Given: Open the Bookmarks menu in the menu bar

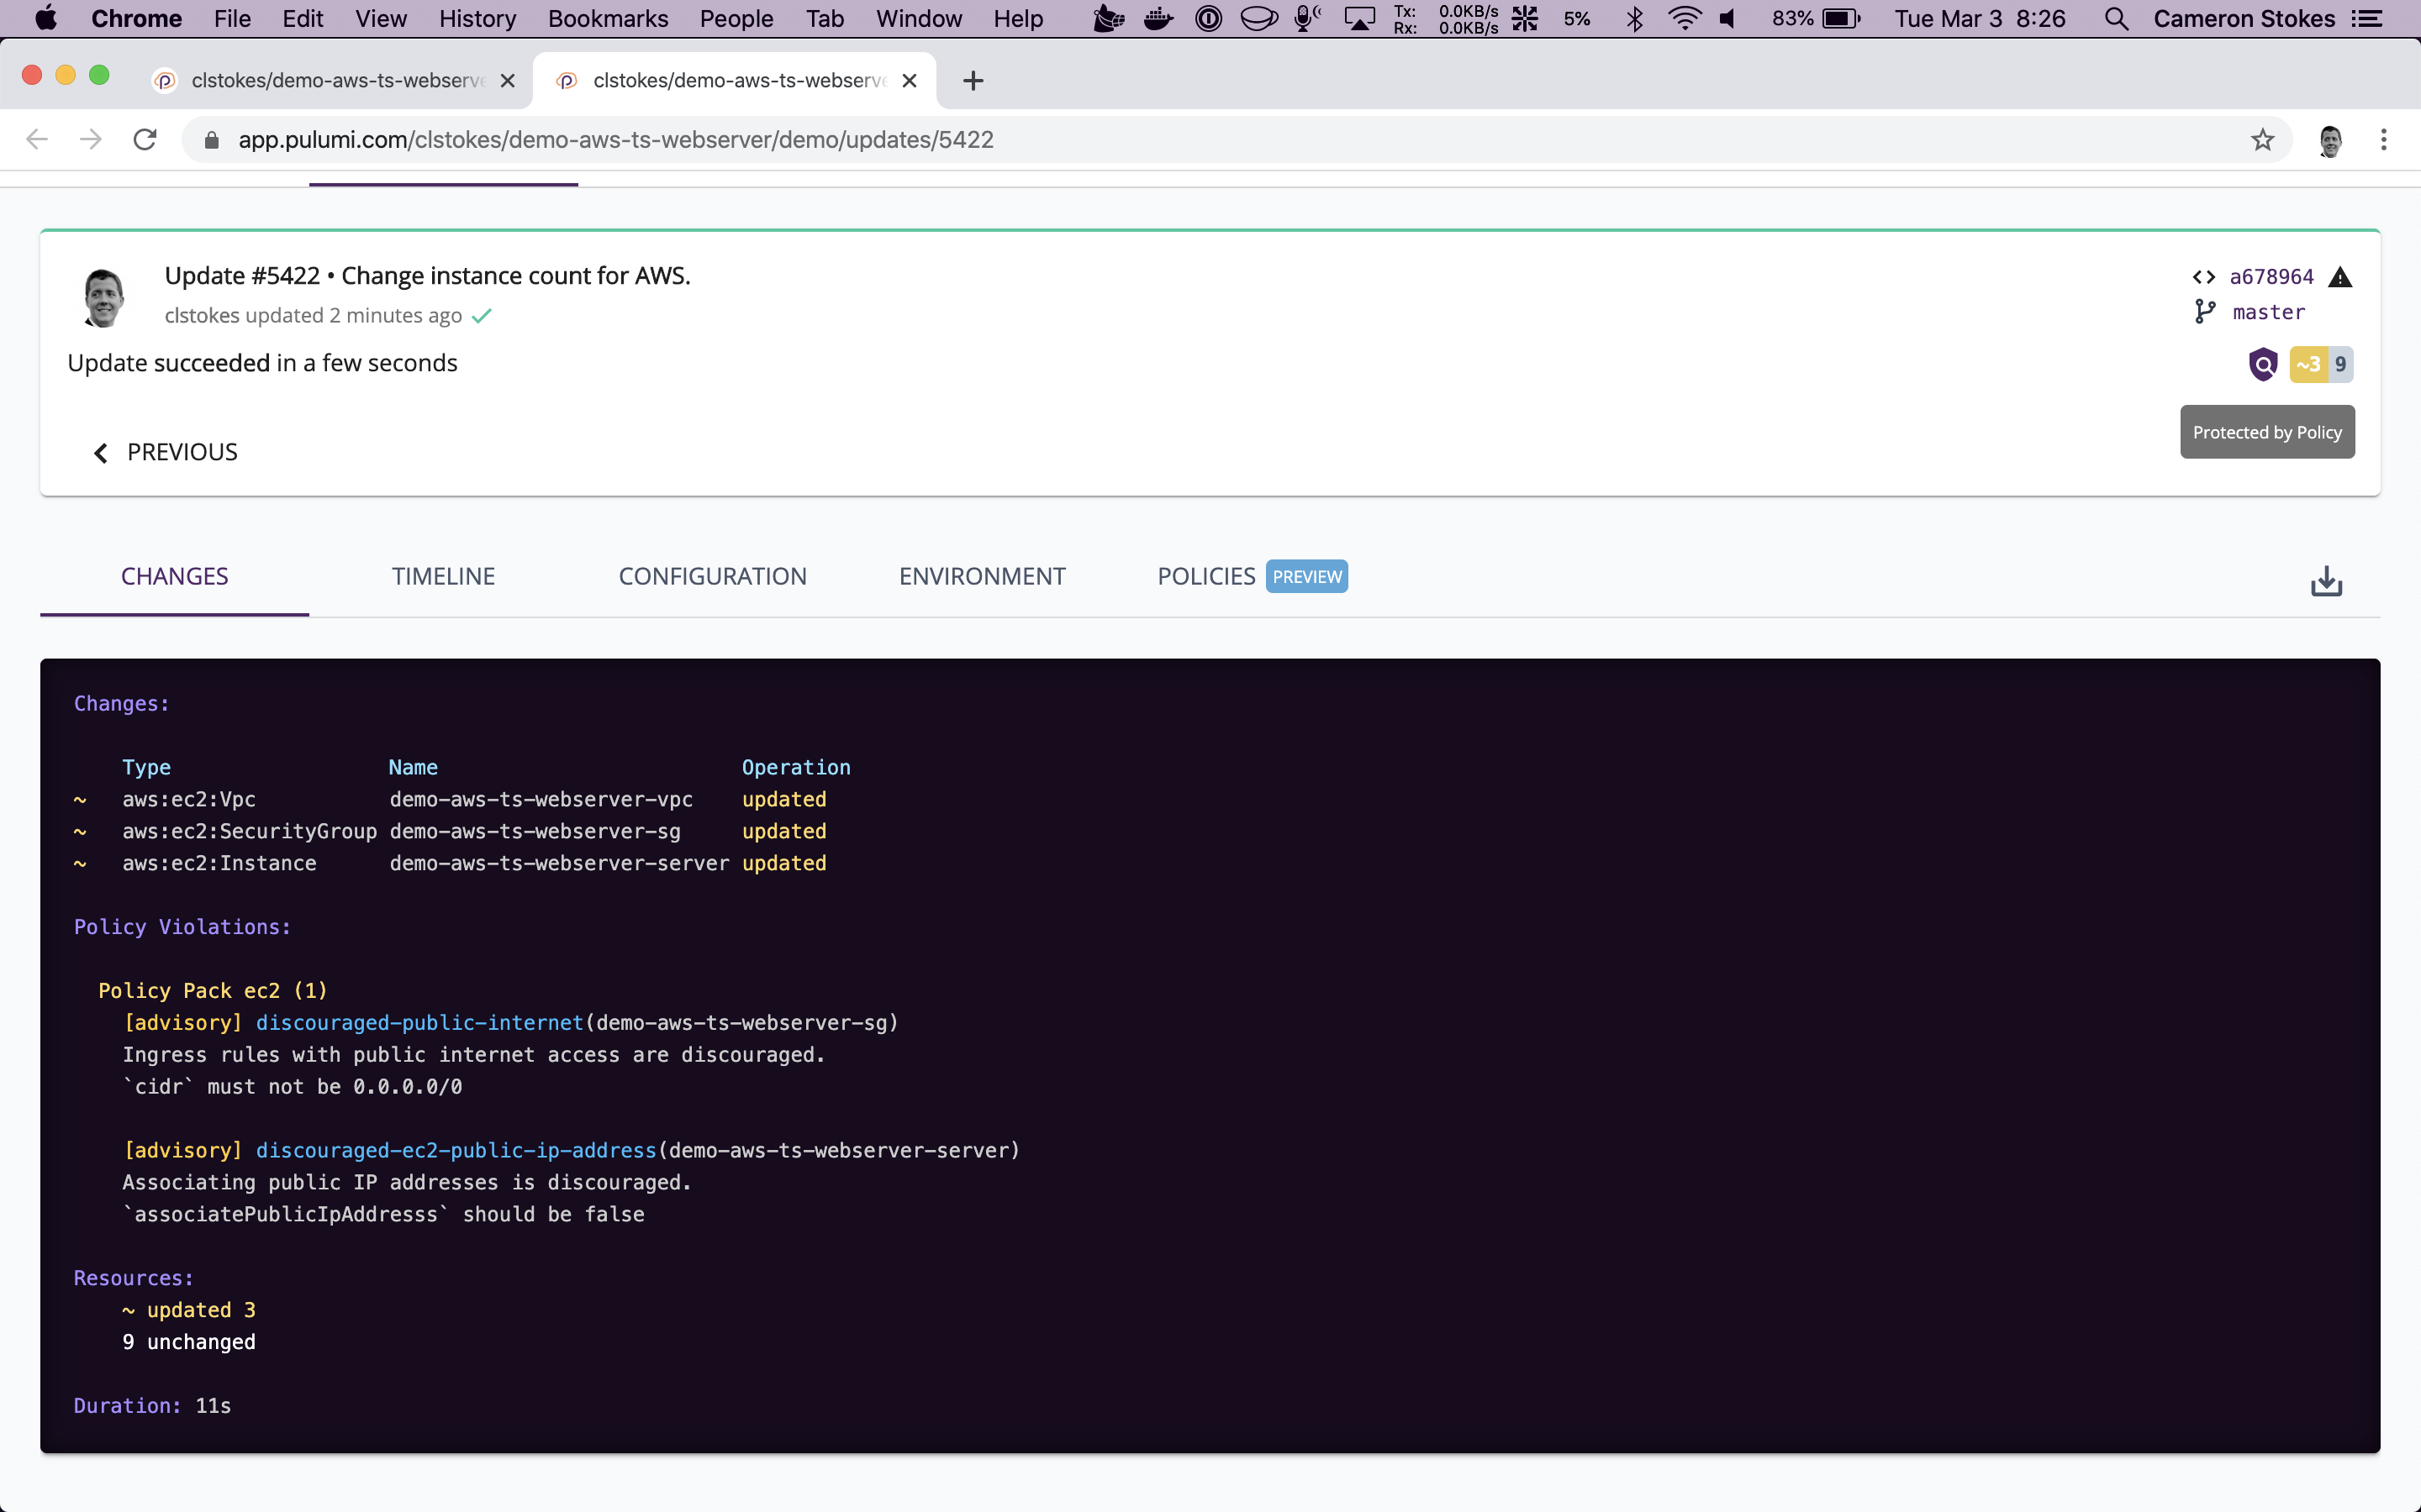Looking at the screenshot, I should 607,18.
